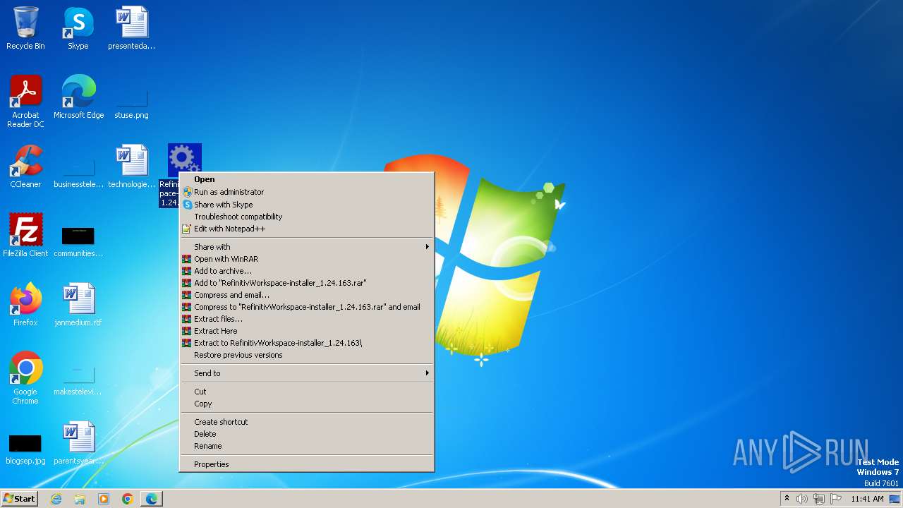Choose Delete in the context menu
903x508 pixels.
coord(307,434)
